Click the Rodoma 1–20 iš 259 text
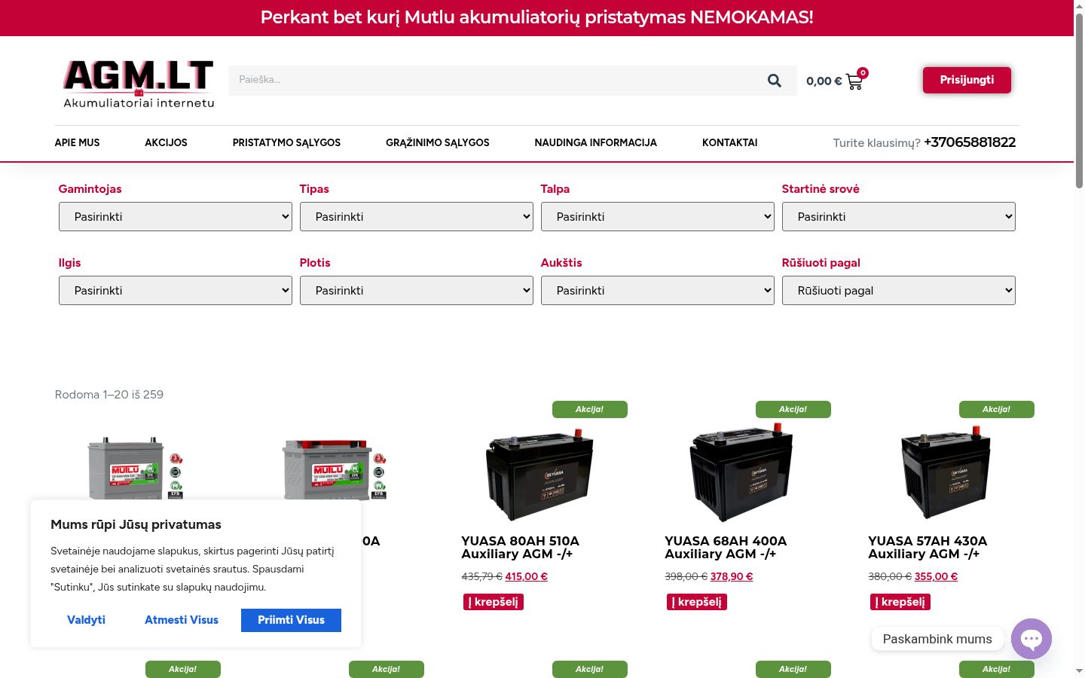1085x678 pixels. coord(109,395)
